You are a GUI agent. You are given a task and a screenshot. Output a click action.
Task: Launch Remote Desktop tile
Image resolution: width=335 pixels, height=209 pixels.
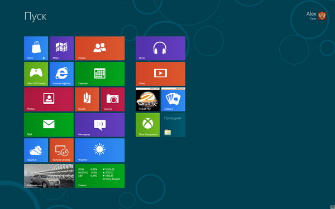click(61, 150)
